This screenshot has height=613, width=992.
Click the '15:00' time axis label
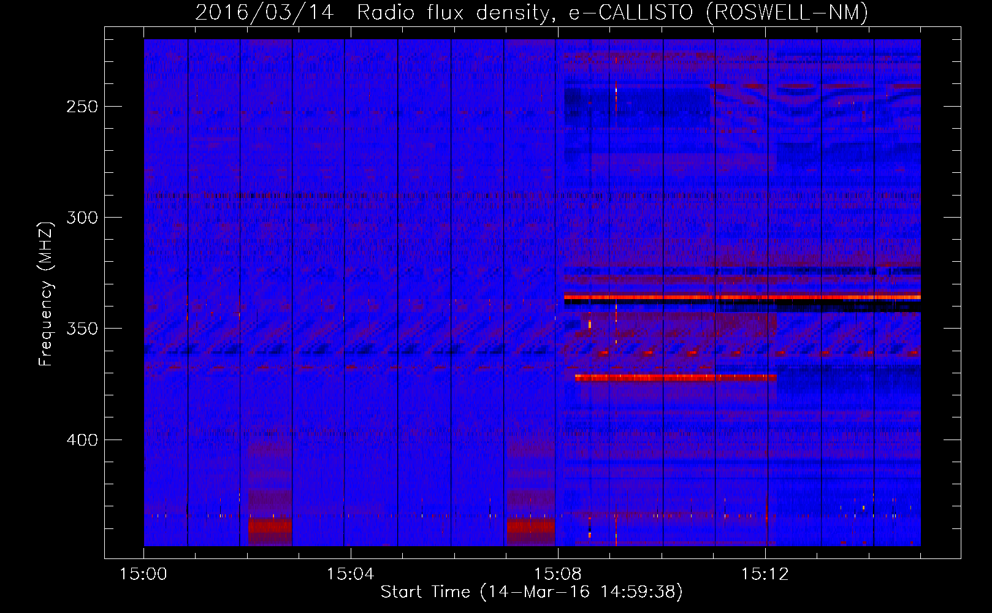143,574
